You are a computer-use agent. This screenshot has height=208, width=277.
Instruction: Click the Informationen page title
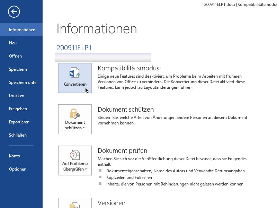point(97,28)
